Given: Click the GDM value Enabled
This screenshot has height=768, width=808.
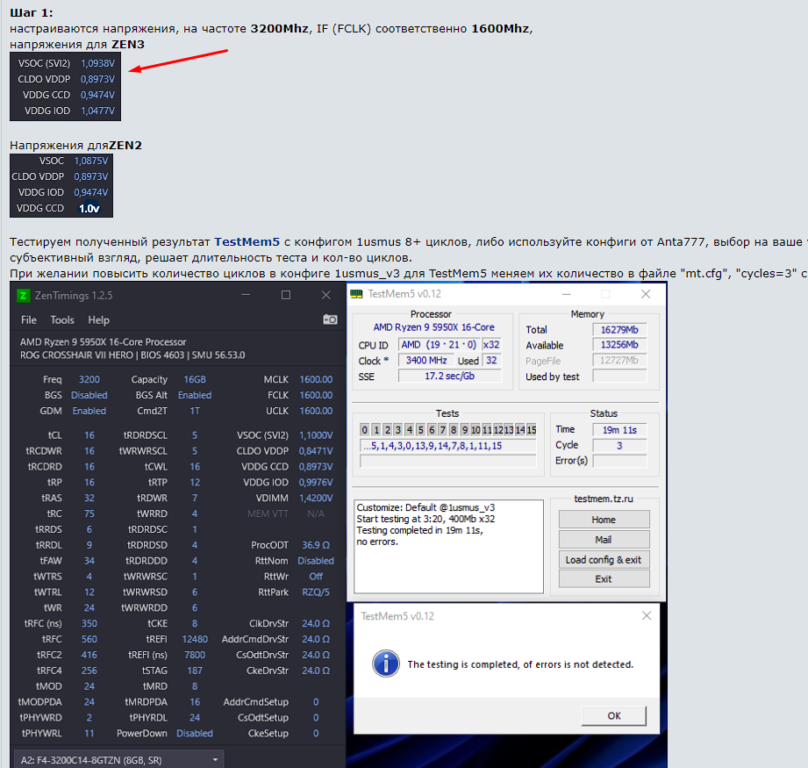Looking at the screenshot, I should pos(89,411).
